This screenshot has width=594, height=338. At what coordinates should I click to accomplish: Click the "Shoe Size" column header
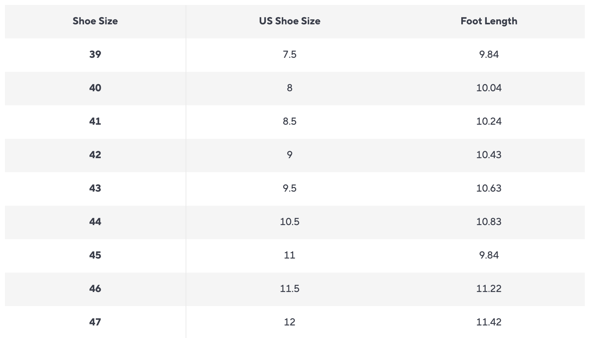pos(95,21)
